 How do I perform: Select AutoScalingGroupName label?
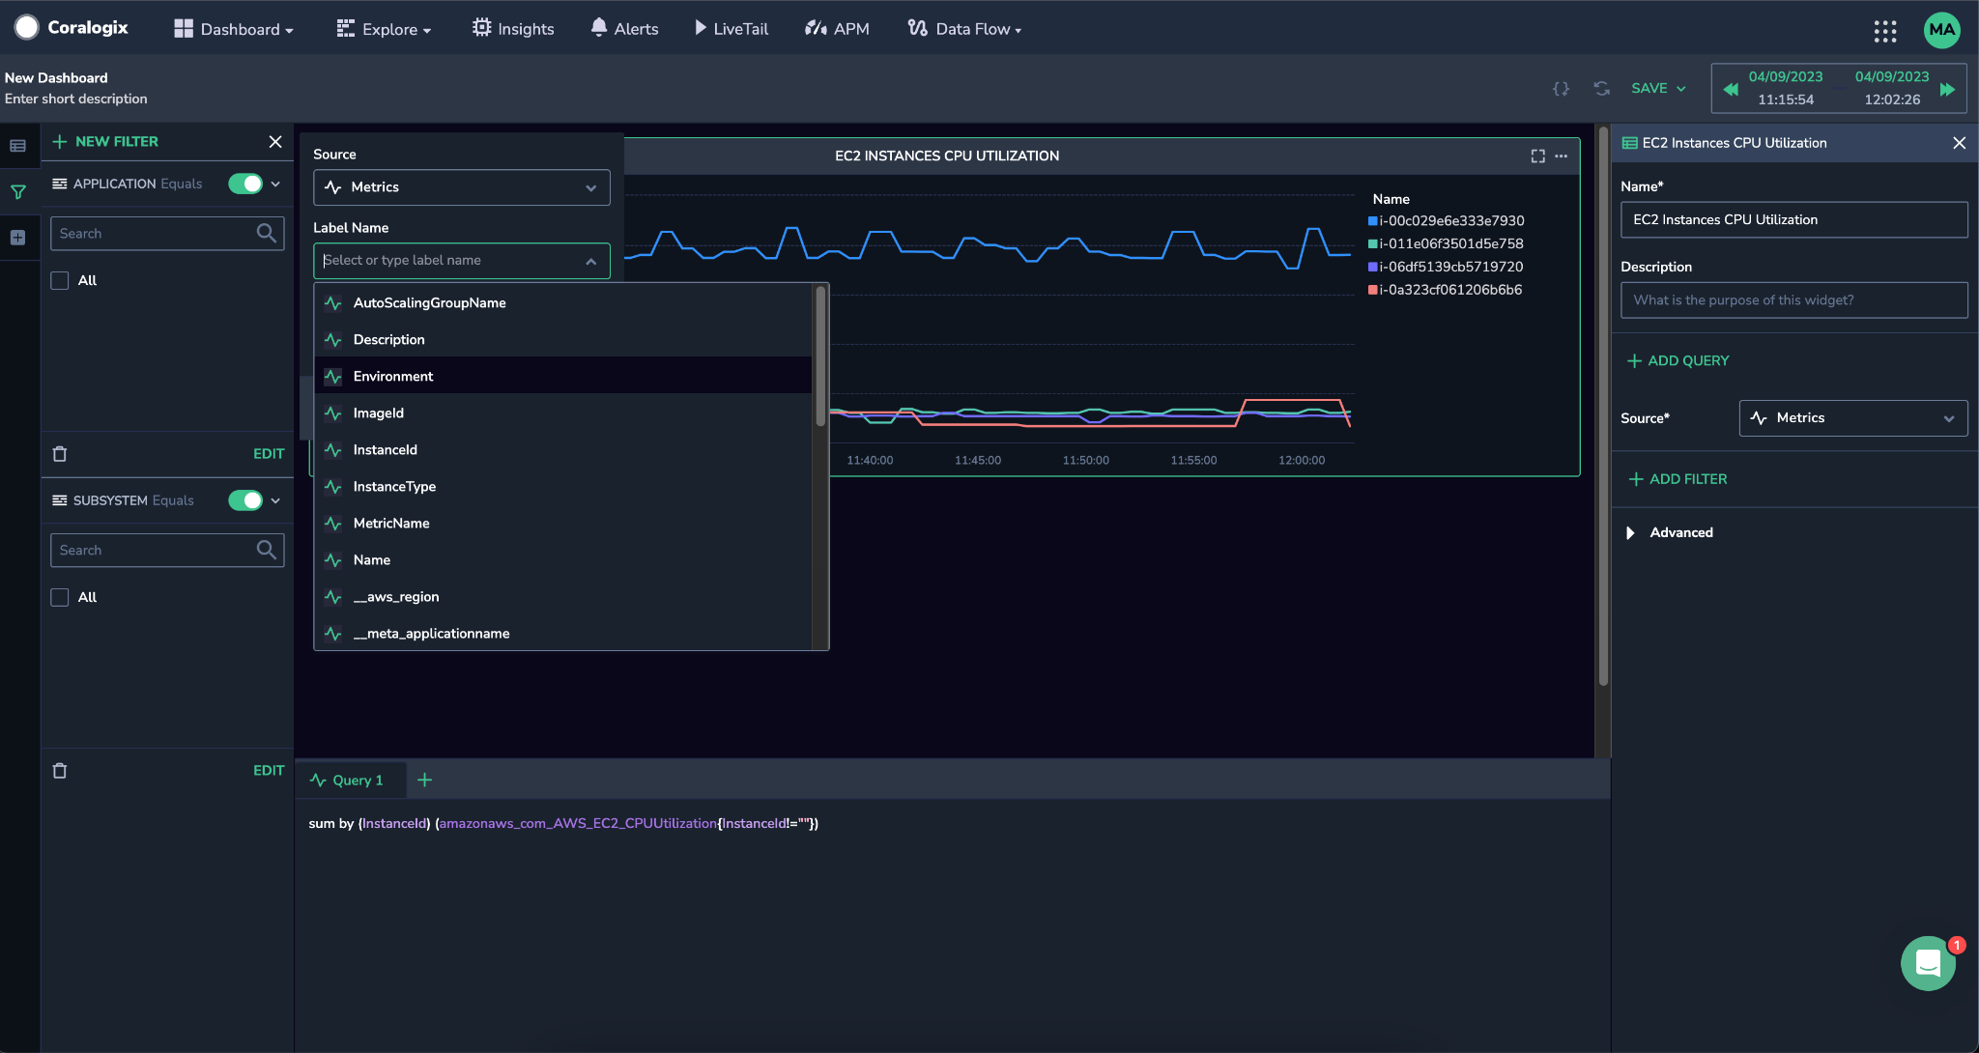[563, 302]
